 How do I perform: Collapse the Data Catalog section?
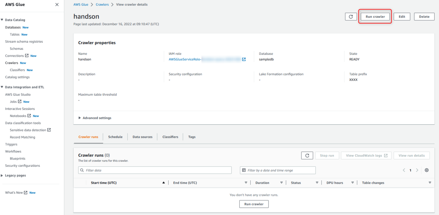pos(2,20)
